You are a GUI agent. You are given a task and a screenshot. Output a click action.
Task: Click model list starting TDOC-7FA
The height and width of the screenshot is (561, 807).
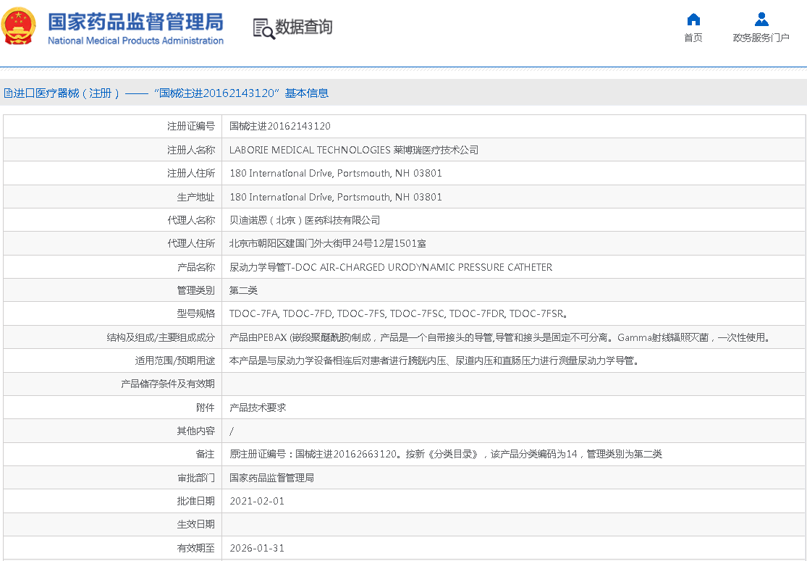tap(399, 313)
